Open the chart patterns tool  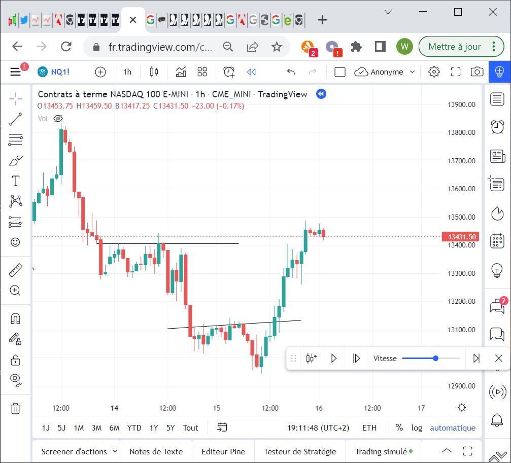click(15, 201)
